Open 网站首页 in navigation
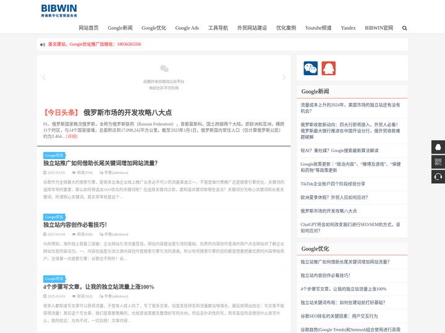445x333 pixels. pos(88,28)
